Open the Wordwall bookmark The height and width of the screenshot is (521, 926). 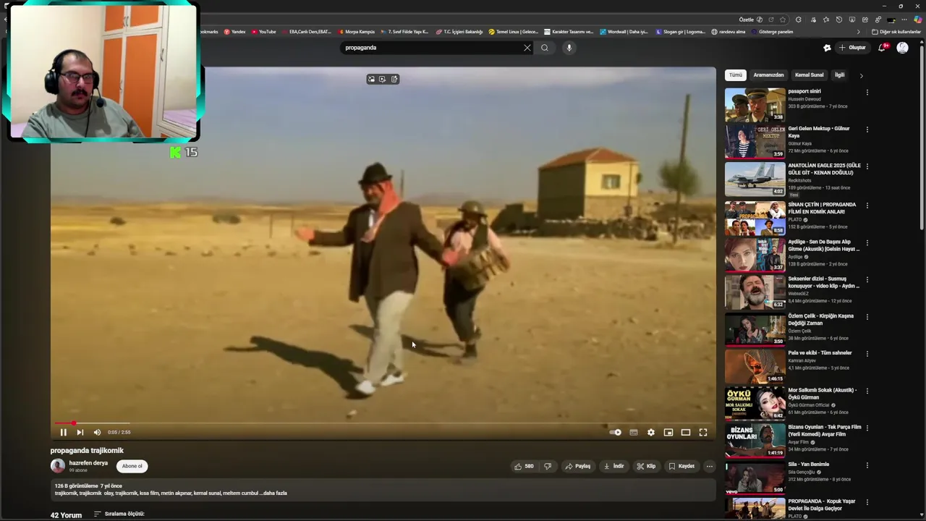tap(624, 32)
